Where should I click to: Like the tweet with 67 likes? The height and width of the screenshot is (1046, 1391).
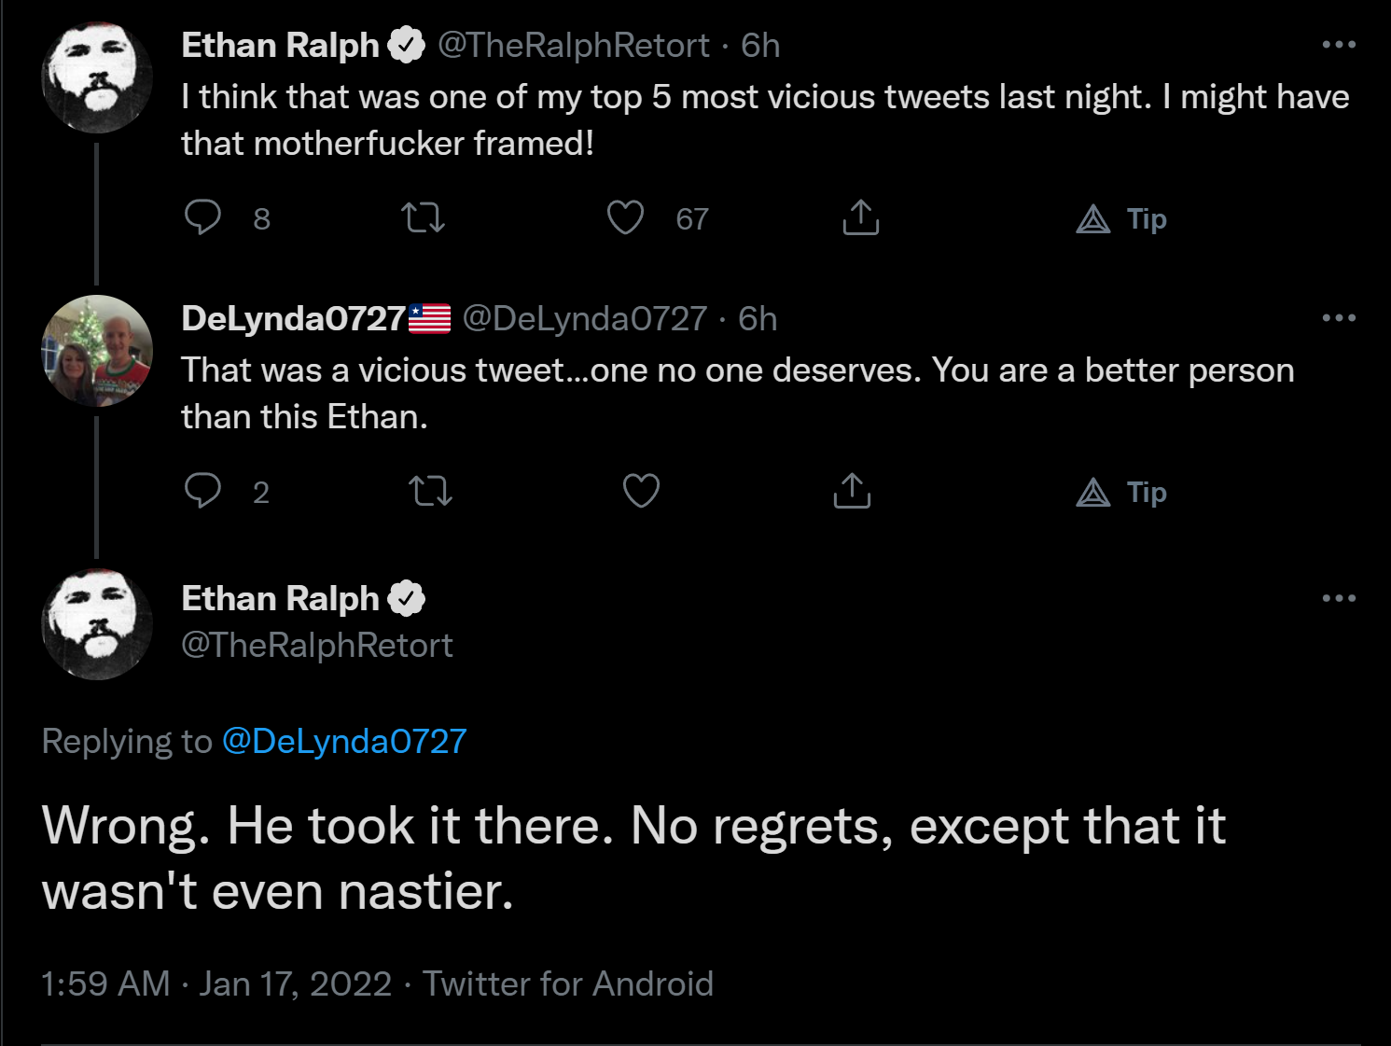[x=625, y=217]
